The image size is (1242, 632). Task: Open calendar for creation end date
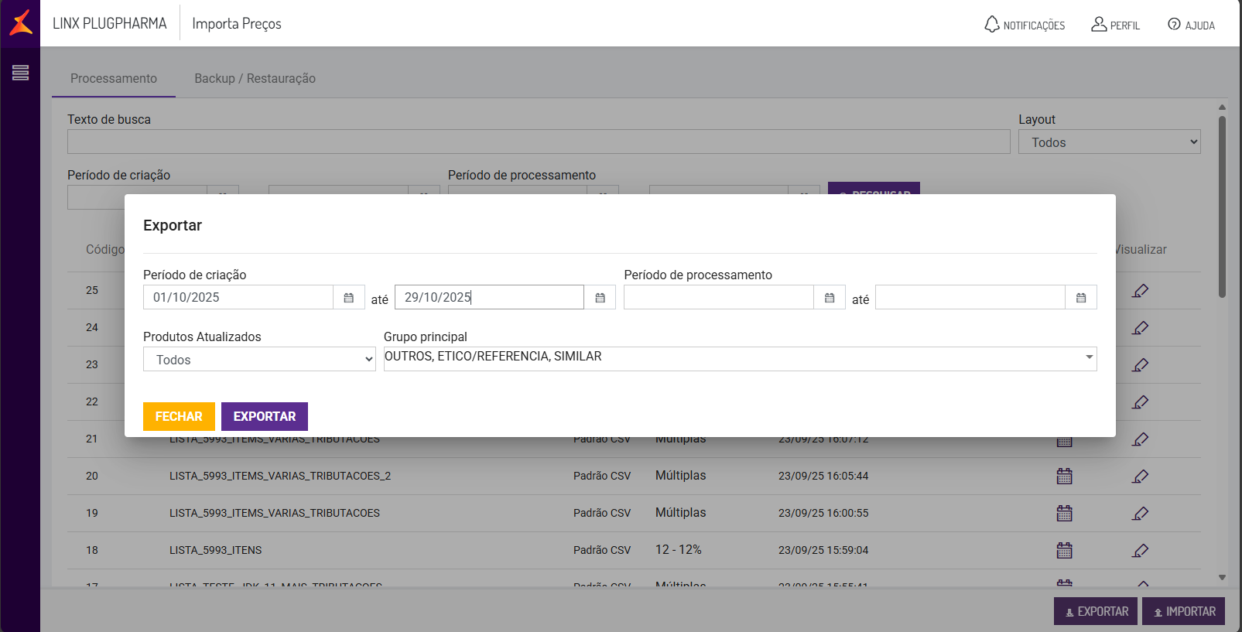pos(600,298)
